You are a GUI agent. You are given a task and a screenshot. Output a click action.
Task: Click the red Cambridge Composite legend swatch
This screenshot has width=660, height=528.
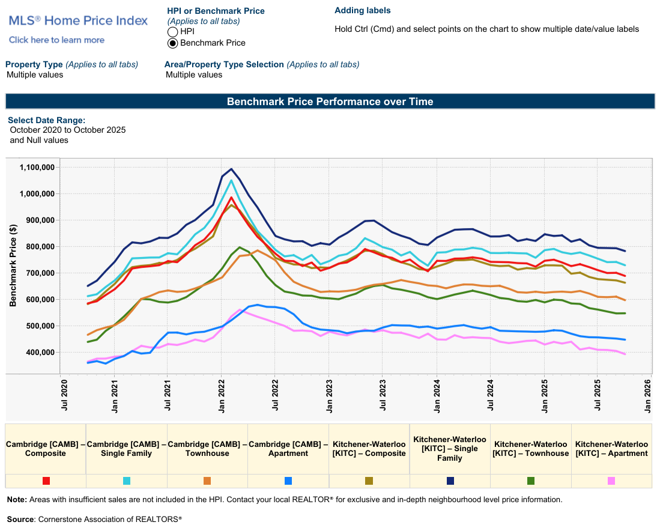pos(46,481)
